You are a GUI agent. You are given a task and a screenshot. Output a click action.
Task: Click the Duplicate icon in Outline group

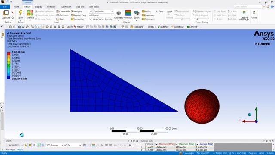point(6,13)
